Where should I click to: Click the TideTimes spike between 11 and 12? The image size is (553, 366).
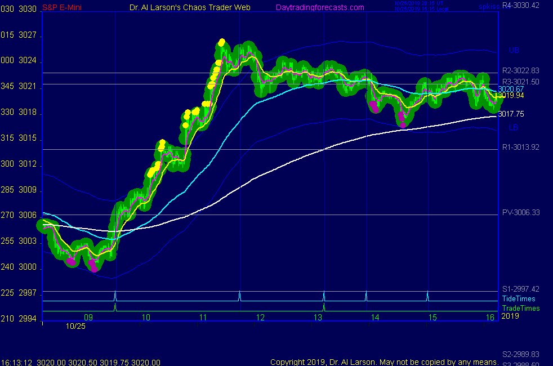240,296
